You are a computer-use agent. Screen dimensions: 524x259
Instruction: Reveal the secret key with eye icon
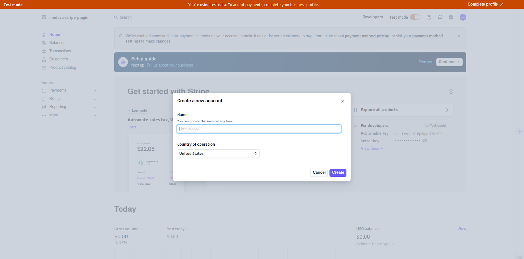coord(425,141)
